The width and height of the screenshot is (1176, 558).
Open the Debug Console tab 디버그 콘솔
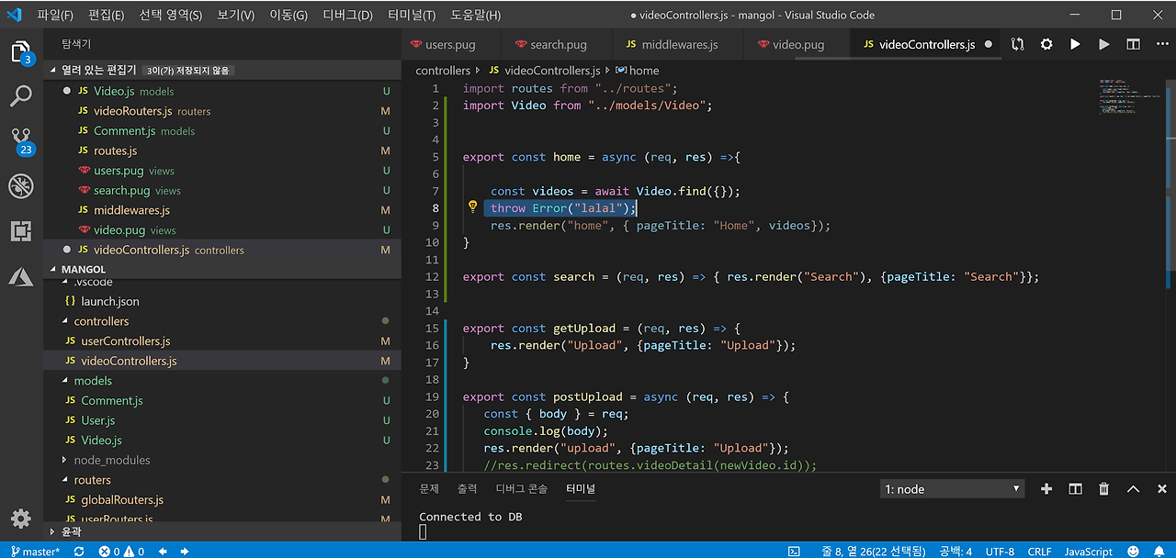pyautogui.click(x=521, y=489)
